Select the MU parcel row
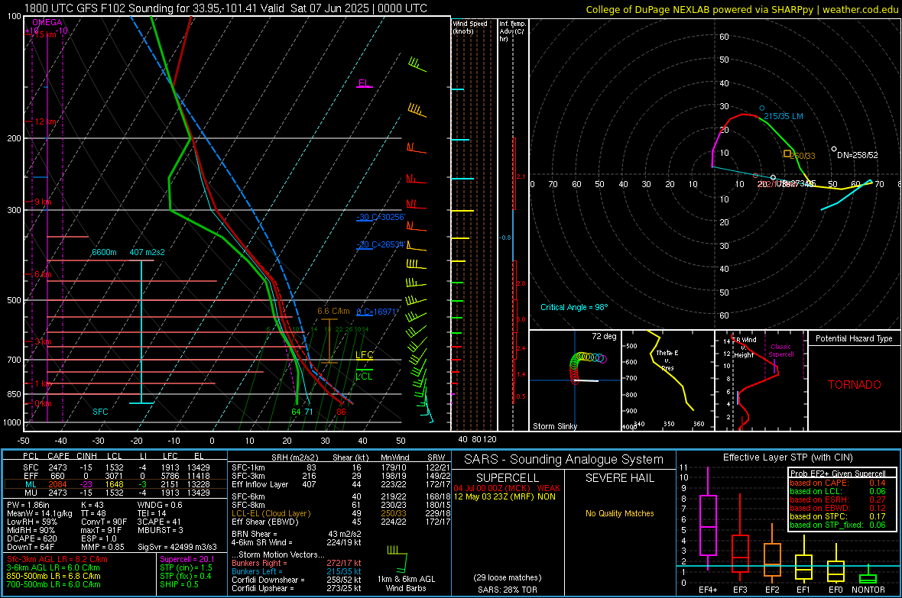The height and width of the screenshot is (598, 902). pos(115,493)
